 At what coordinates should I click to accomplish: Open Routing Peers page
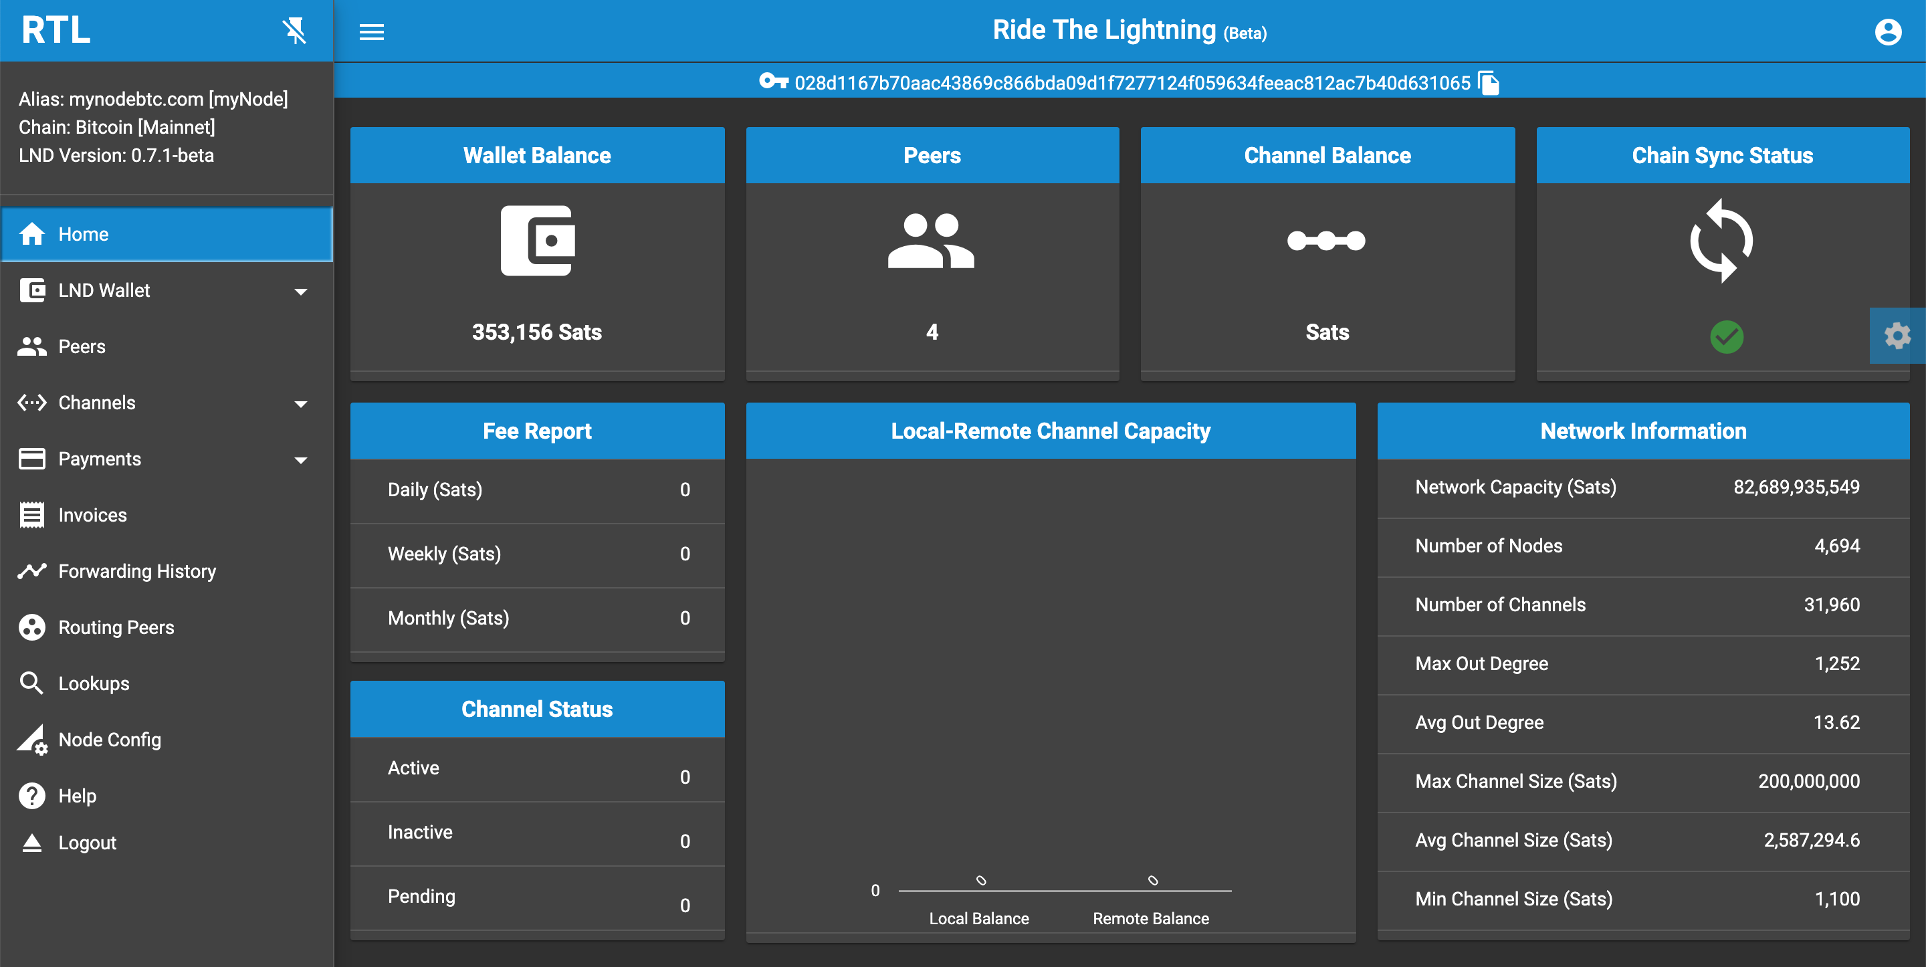click(x=167, y=627)
